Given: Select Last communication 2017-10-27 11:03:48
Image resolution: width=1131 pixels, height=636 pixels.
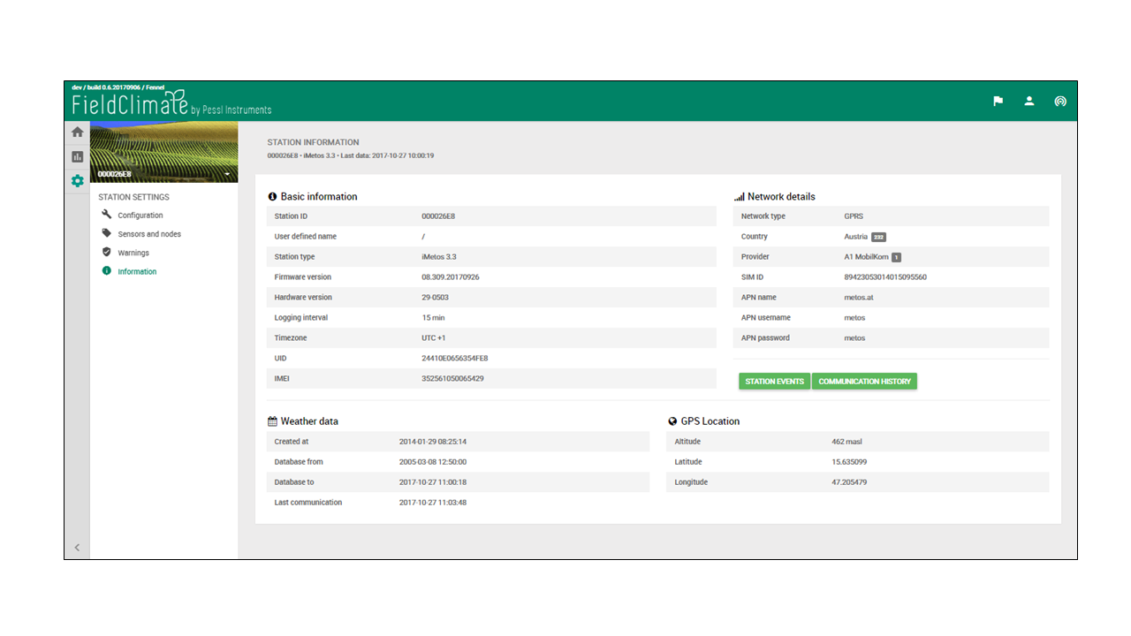Looking at the screenshot, I should [433, 503].
